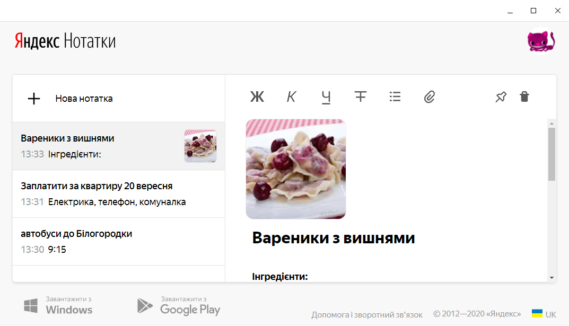Viewport: 569px width, 326px height.
Task: Click the editor scrollbar thumb
Action: (552, 154)
